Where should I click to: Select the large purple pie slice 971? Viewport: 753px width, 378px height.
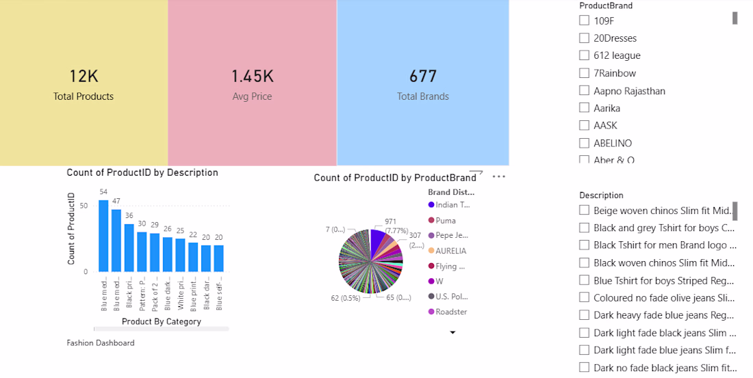(376, 242)
